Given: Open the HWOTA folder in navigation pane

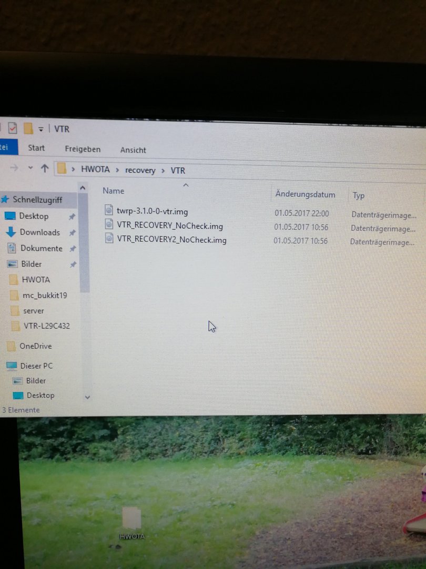Looking at the screenshot, I should [36, 279].
